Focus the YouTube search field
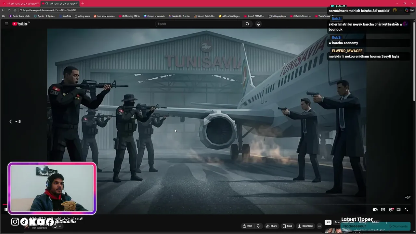 tap(199, 24)
